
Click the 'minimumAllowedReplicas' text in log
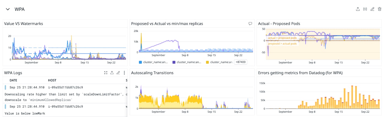tap(51, 100)
